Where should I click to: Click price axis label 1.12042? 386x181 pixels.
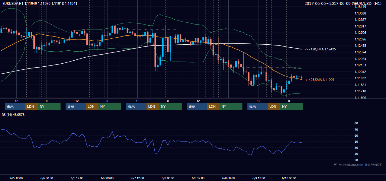360,72
